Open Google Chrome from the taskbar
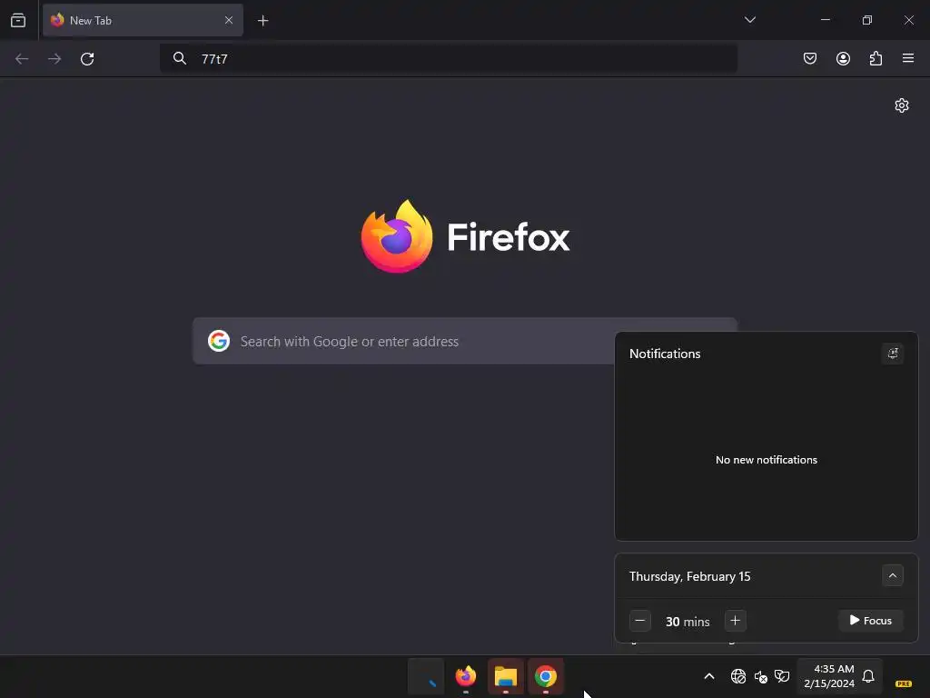Screen dimensions: 930x698 pos(546,676)
